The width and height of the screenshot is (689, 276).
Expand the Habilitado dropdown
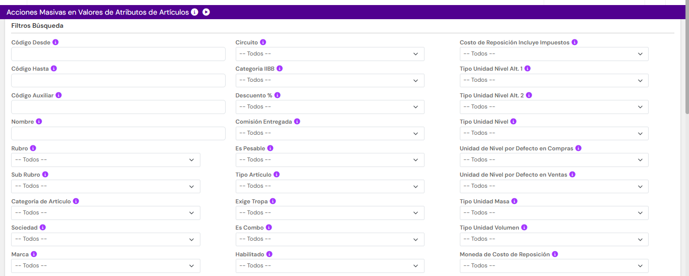click(330, 266)
